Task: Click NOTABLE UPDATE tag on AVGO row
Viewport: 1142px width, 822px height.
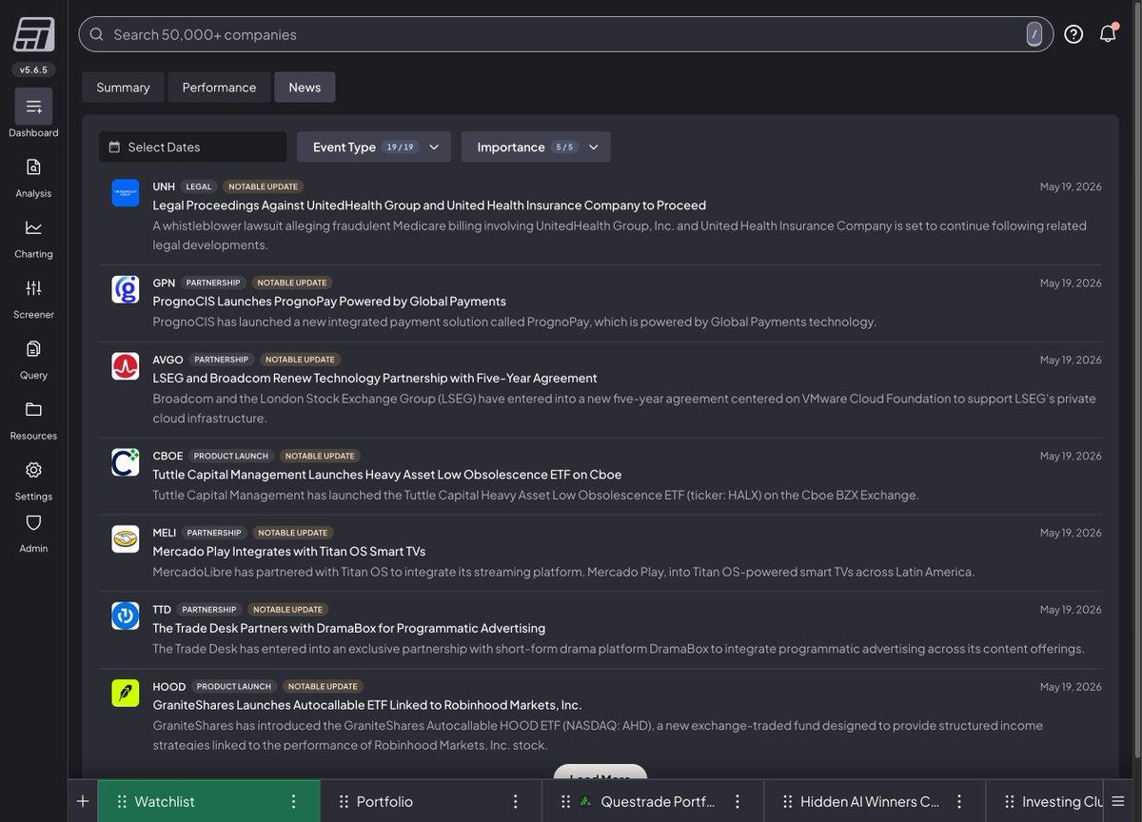Action: 300,360
